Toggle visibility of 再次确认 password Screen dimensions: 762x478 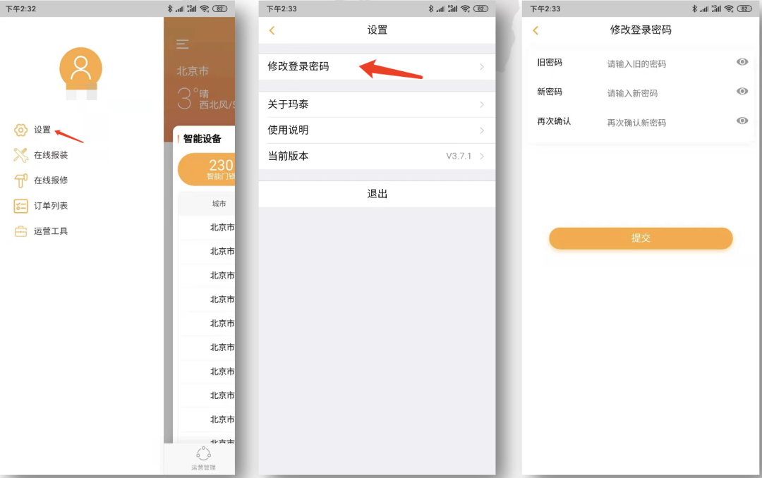pos(742,121)
